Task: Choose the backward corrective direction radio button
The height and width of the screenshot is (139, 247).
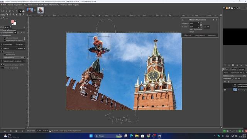Action: click(x=5, y=41)
